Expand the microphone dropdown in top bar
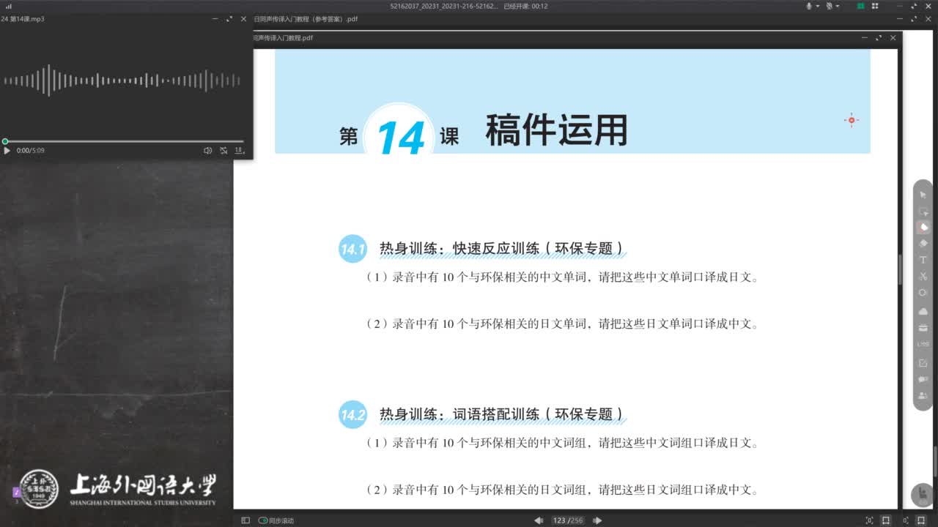 click(x=817, y=6)
